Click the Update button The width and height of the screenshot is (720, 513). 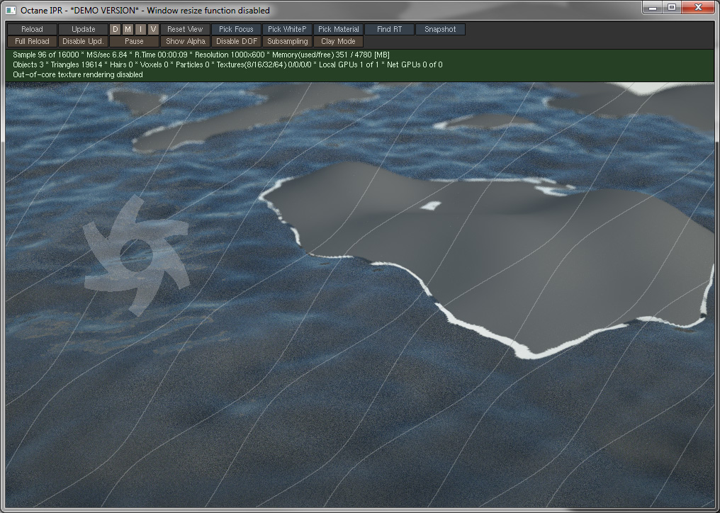(x=83, y=29)
